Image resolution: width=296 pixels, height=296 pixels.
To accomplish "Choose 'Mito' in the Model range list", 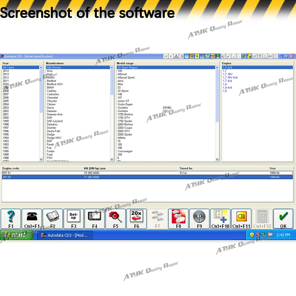I will (x=166, y=84).
